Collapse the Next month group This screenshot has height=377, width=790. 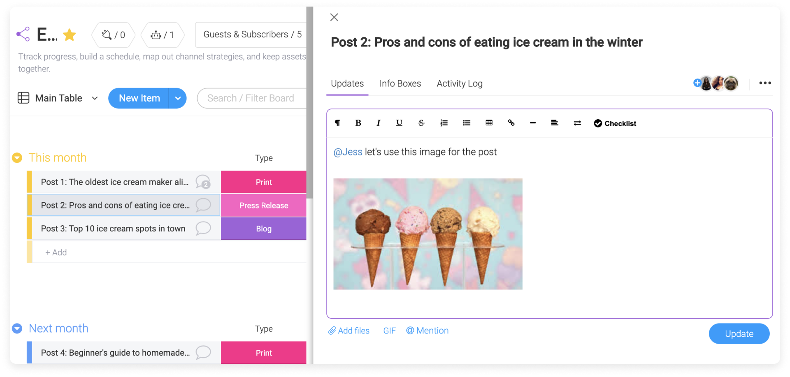click(x=17, y=328)
